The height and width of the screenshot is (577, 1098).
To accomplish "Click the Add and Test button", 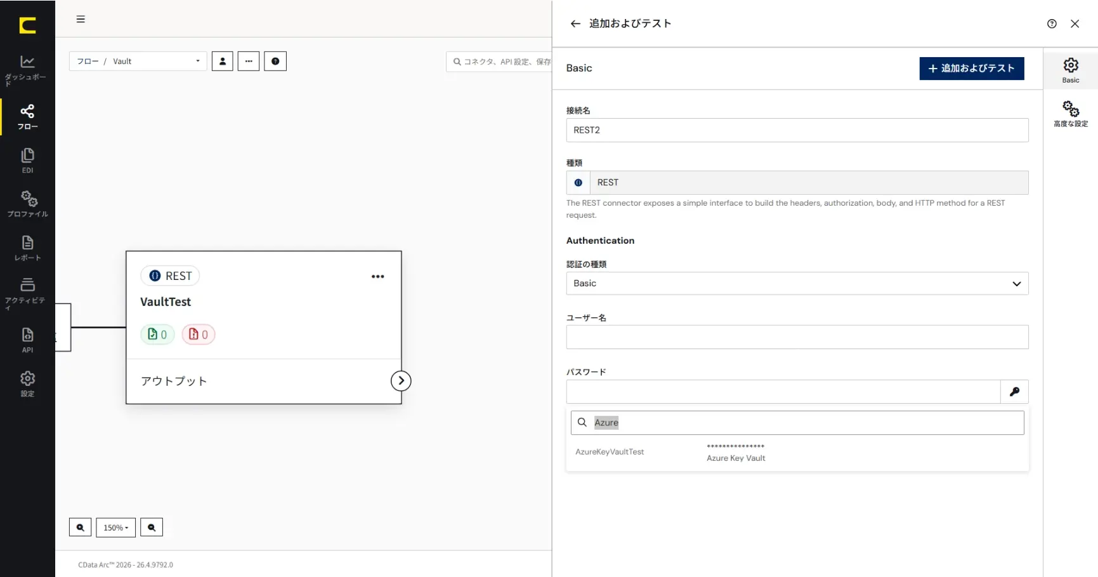I will coord(972,69).
